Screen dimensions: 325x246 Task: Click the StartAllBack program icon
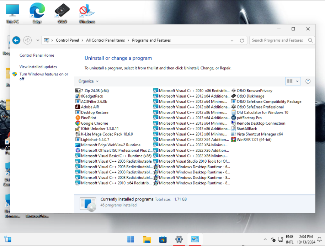234,129
